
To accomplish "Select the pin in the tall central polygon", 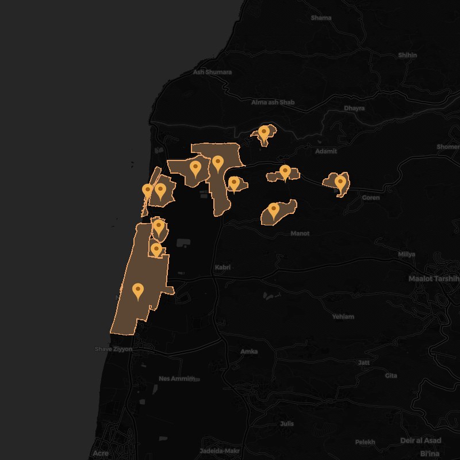I will [x=217, y=164].
